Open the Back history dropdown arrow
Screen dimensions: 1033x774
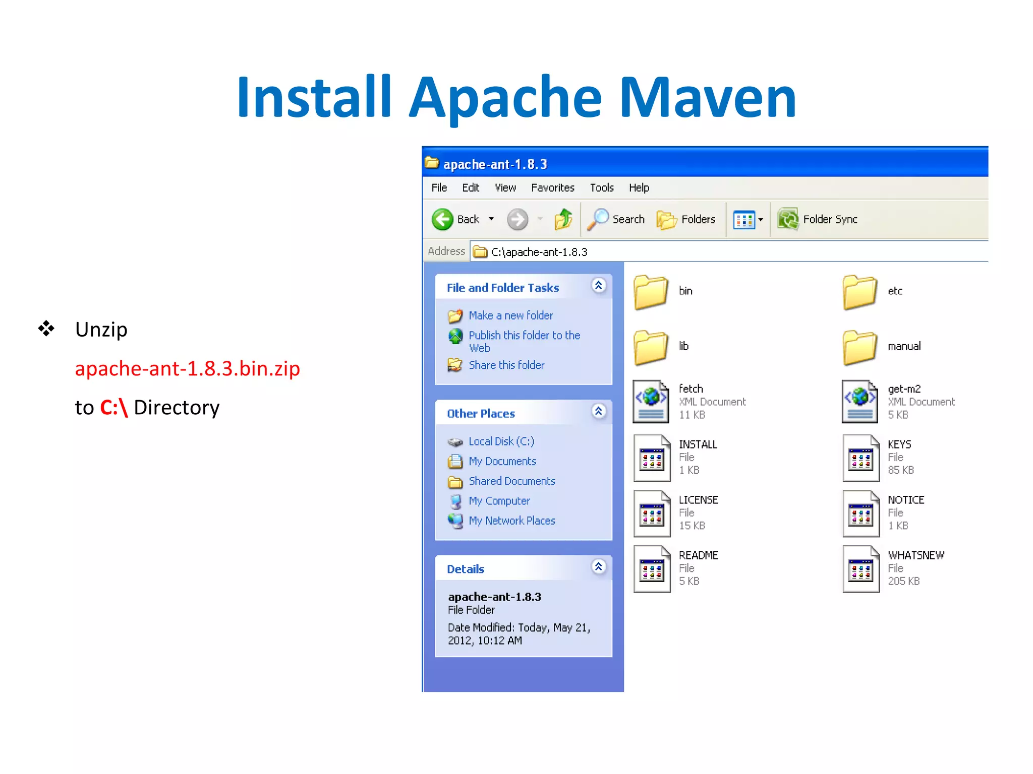click(x=491, y=219)
